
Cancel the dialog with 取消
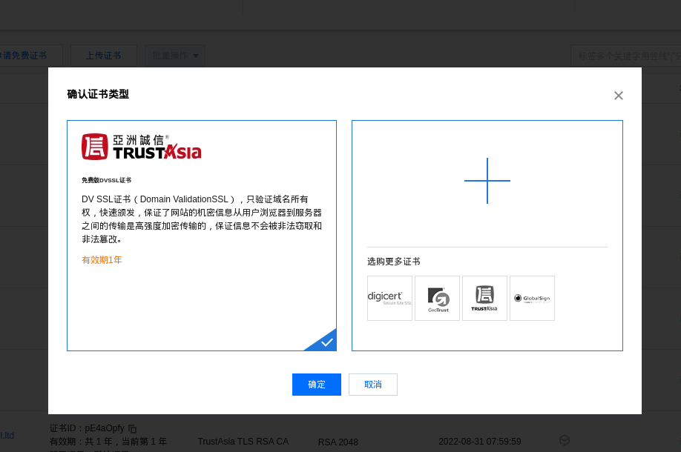pos(373,385)
